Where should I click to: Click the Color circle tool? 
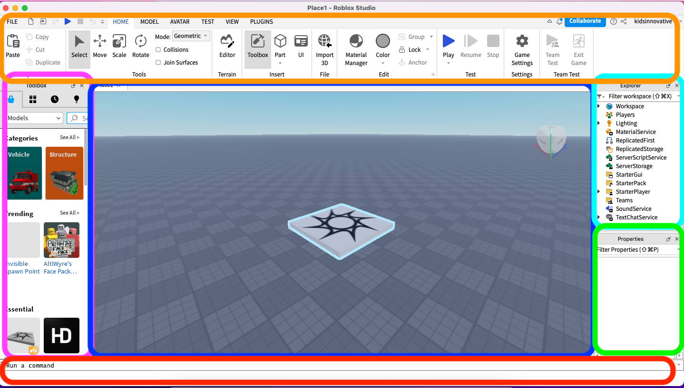point(383,41)
